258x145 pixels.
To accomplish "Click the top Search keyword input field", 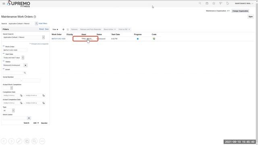I will pyautogui.click(x=21, y=23).
